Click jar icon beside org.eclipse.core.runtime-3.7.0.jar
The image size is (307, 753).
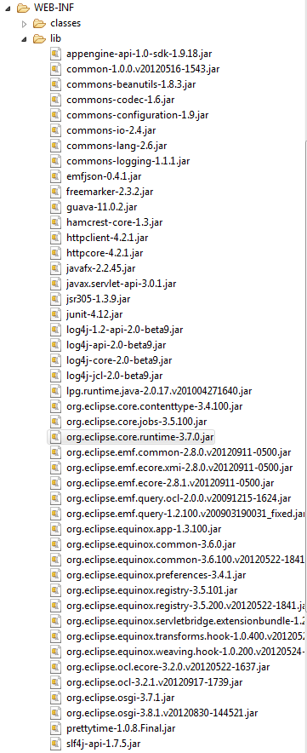(x=55, y=437)
